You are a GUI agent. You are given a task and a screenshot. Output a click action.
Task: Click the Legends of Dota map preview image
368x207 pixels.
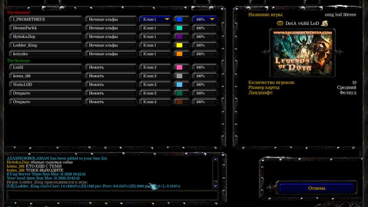point(302,53)
